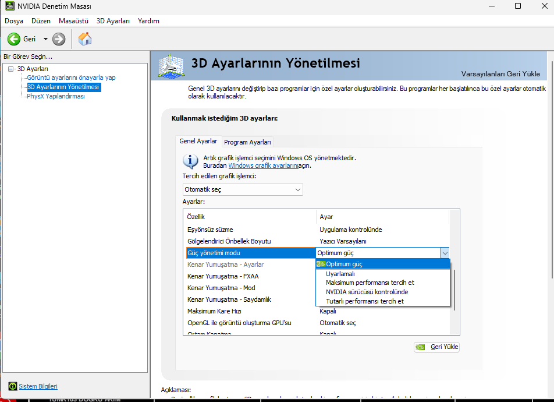
Task: Click the green Geri back arrow icon
Action: pos(14,39)
